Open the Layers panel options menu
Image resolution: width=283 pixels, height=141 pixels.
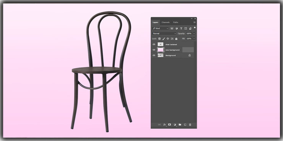coord(194,22)
